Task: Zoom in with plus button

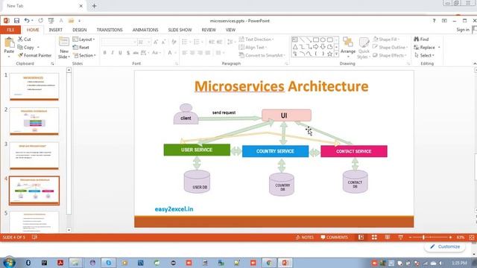Action: tap(450, 237)
